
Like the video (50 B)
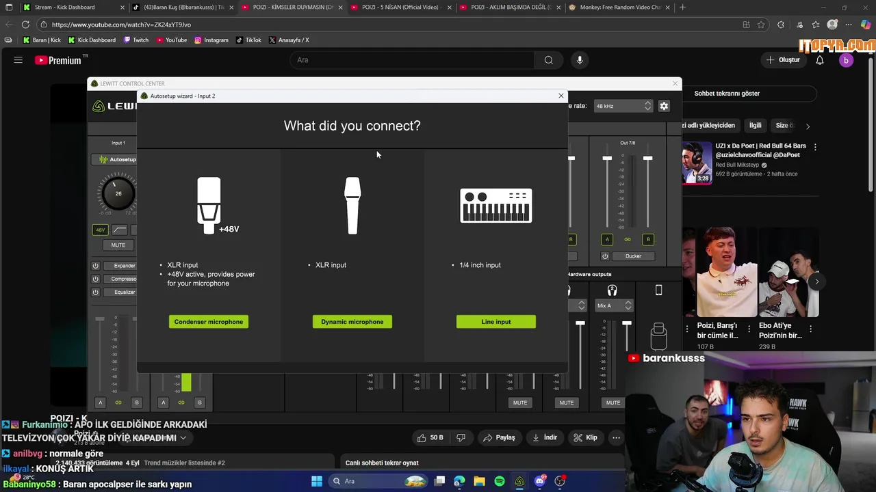click(430, 437)
